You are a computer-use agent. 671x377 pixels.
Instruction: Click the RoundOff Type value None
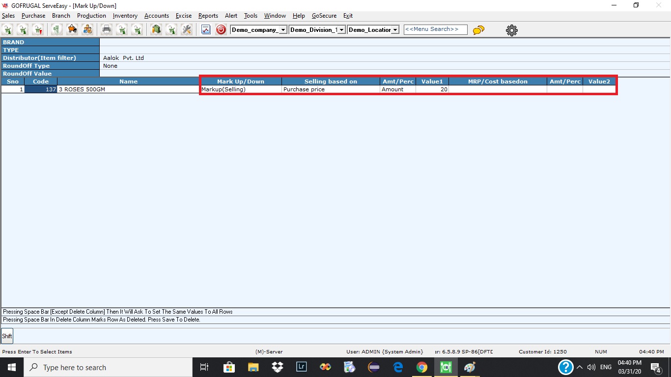110,66
